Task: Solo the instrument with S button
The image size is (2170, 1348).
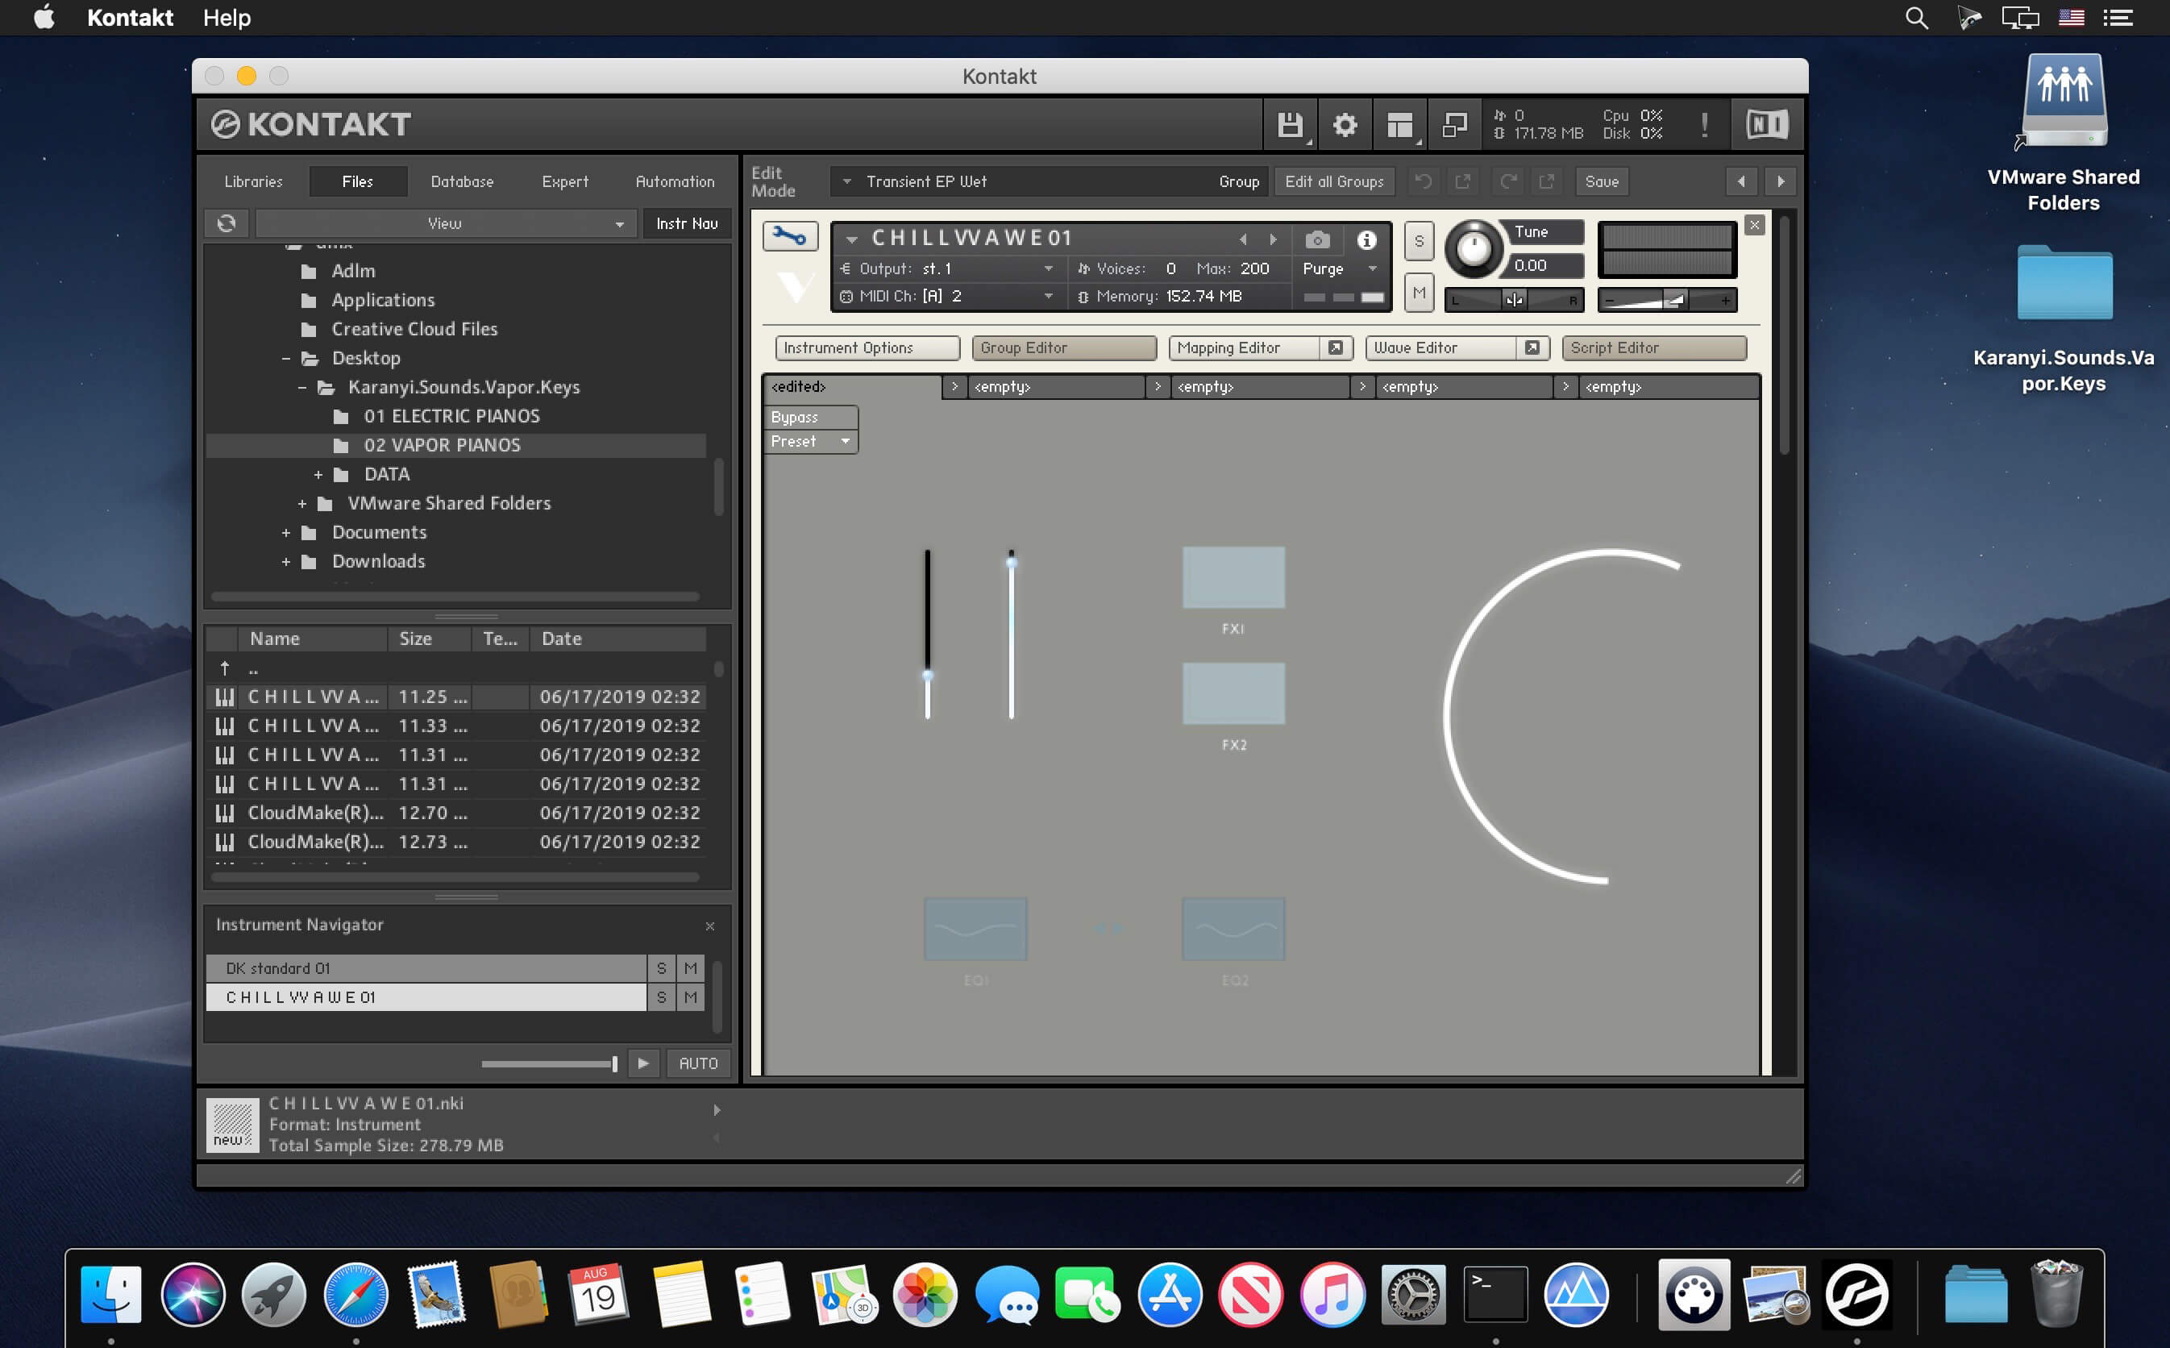Action: coord(1419,241)
